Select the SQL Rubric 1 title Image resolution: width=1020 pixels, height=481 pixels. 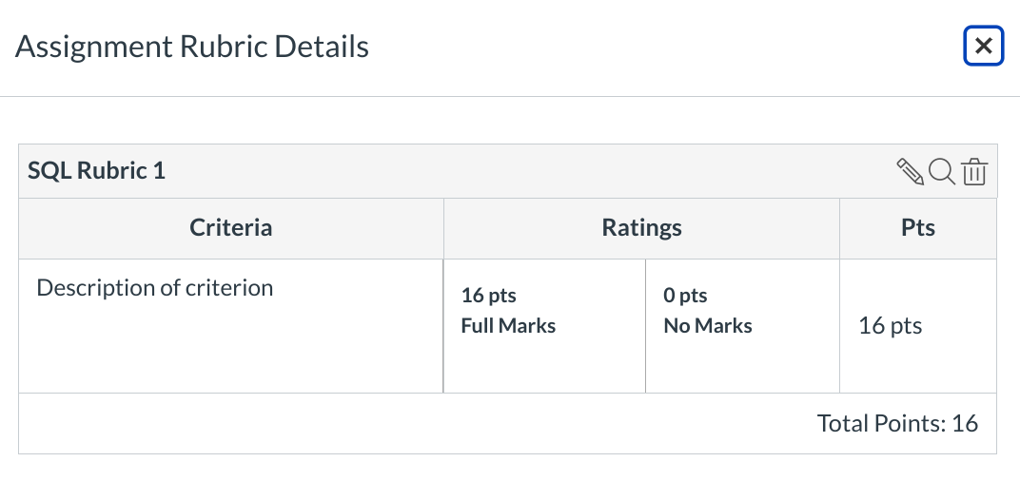pos(96,171)
